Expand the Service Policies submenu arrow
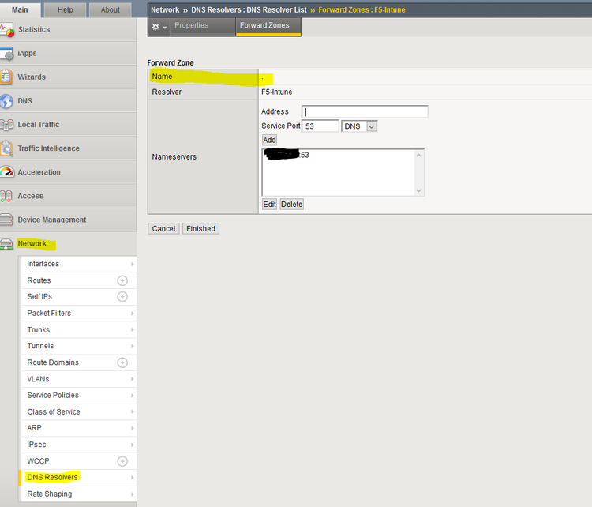Screen dimensions: 592x507 tap(132, 396)
